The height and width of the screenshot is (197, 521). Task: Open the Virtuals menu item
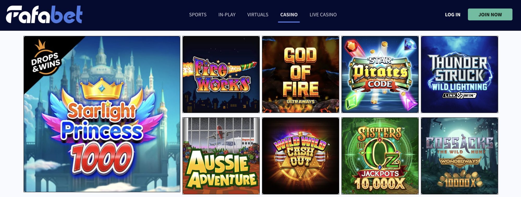pyautogui.click(x=258, y=15)
